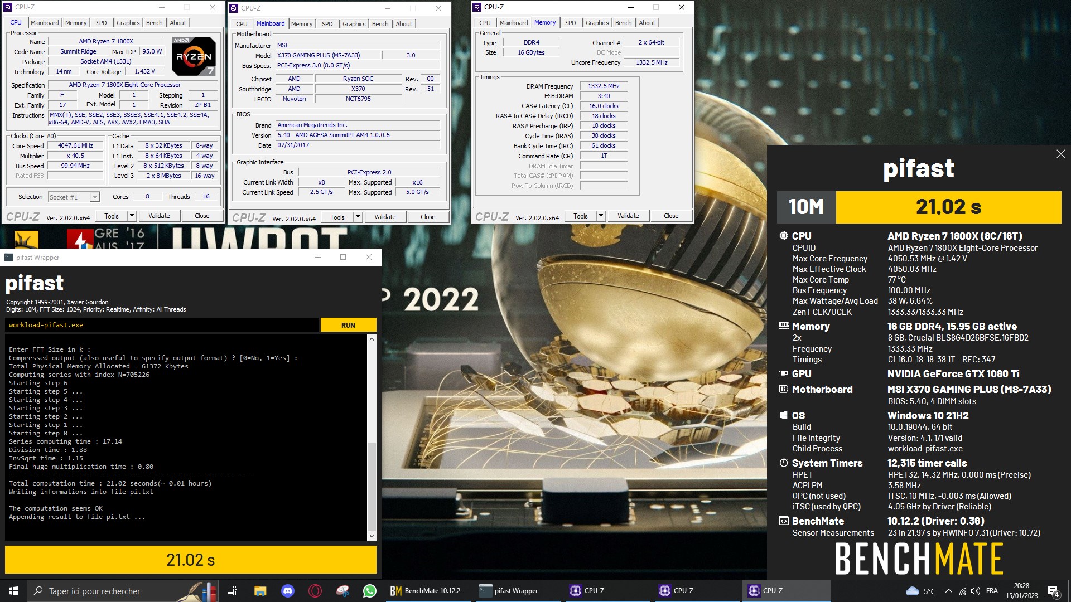The width and height of the screenshot is (1071, 602).
Task: Click the pifast Wrapper title bar icon
Action: [9, 257]
